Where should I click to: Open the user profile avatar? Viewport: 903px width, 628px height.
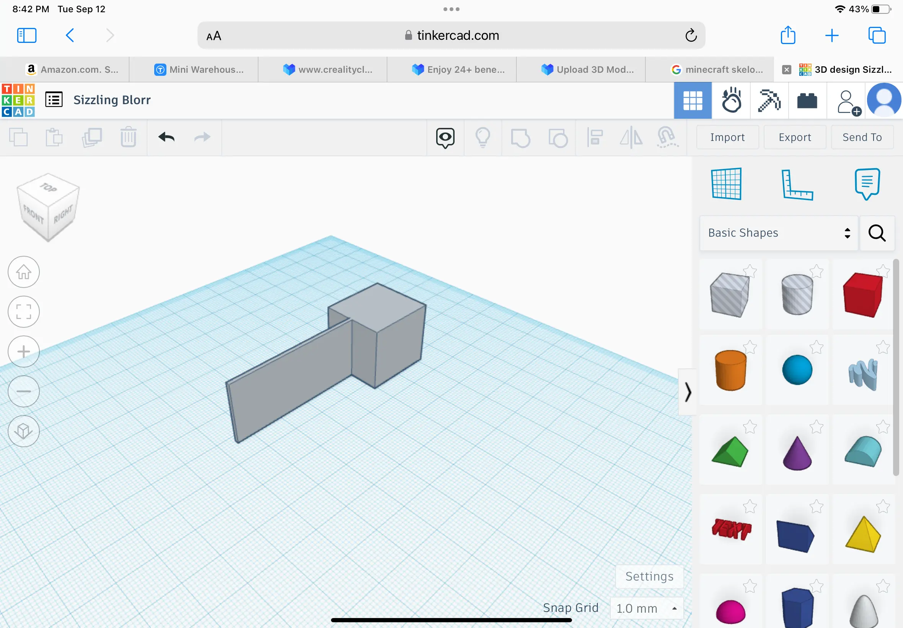(x=884, y=100)
